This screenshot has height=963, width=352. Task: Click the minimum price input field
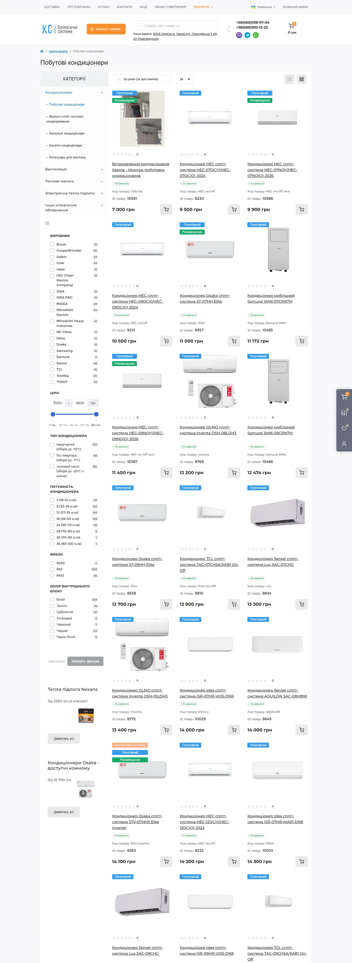point(57,403)
